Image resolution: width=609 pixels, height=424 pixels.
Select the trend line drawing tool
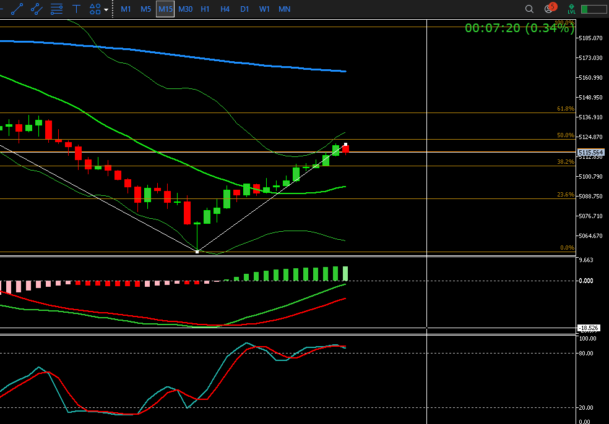(x=17, y=9)
